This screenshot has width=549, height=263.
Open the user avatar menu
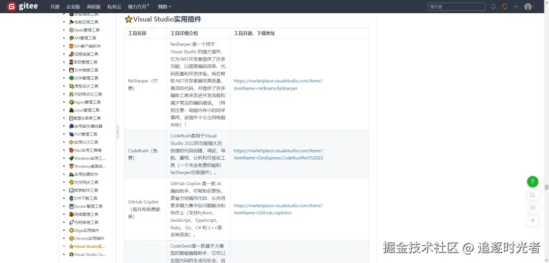click(529, 7)
